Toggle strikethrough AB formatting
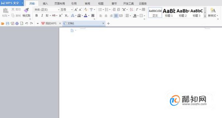222x118 pixels. (54, 16)
